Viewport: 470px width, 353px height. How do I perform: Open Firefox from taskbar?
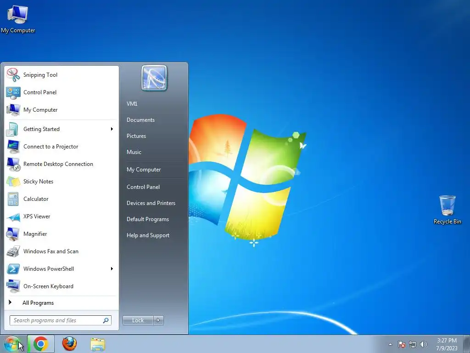coord(69,344)
